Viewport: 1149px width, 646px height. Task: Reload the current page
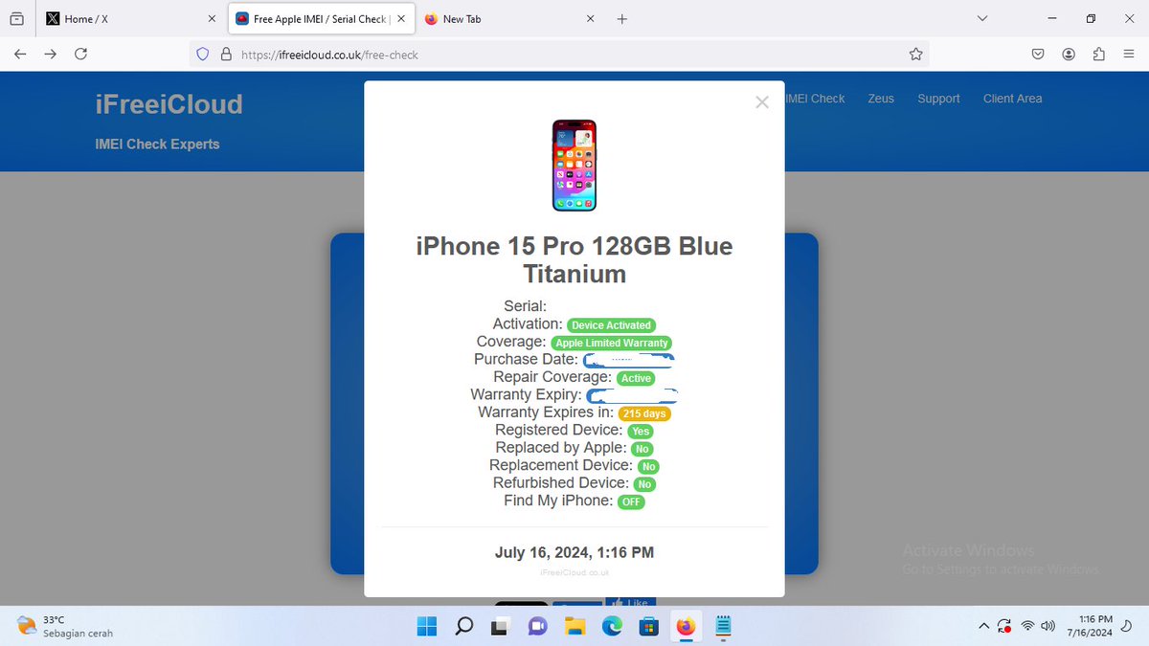pyautogui.click(x=81, y=55)
